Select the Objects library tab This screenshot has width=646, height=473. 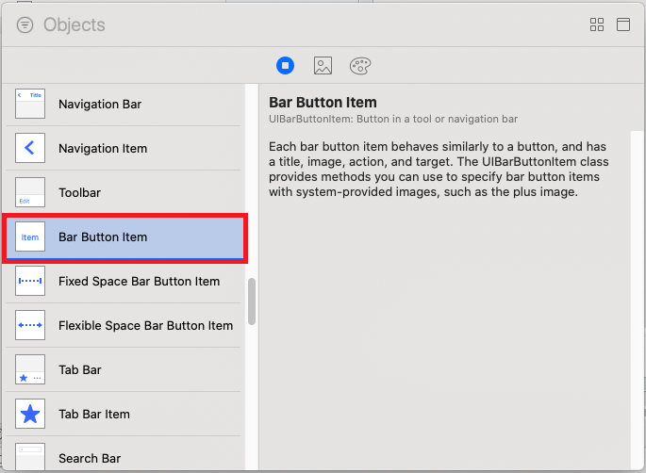[286, 66]
